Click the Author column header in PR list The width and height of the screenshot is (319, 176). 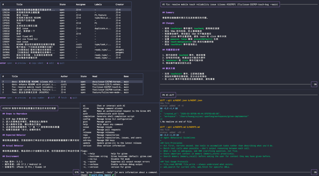click(x=64, y=76)
